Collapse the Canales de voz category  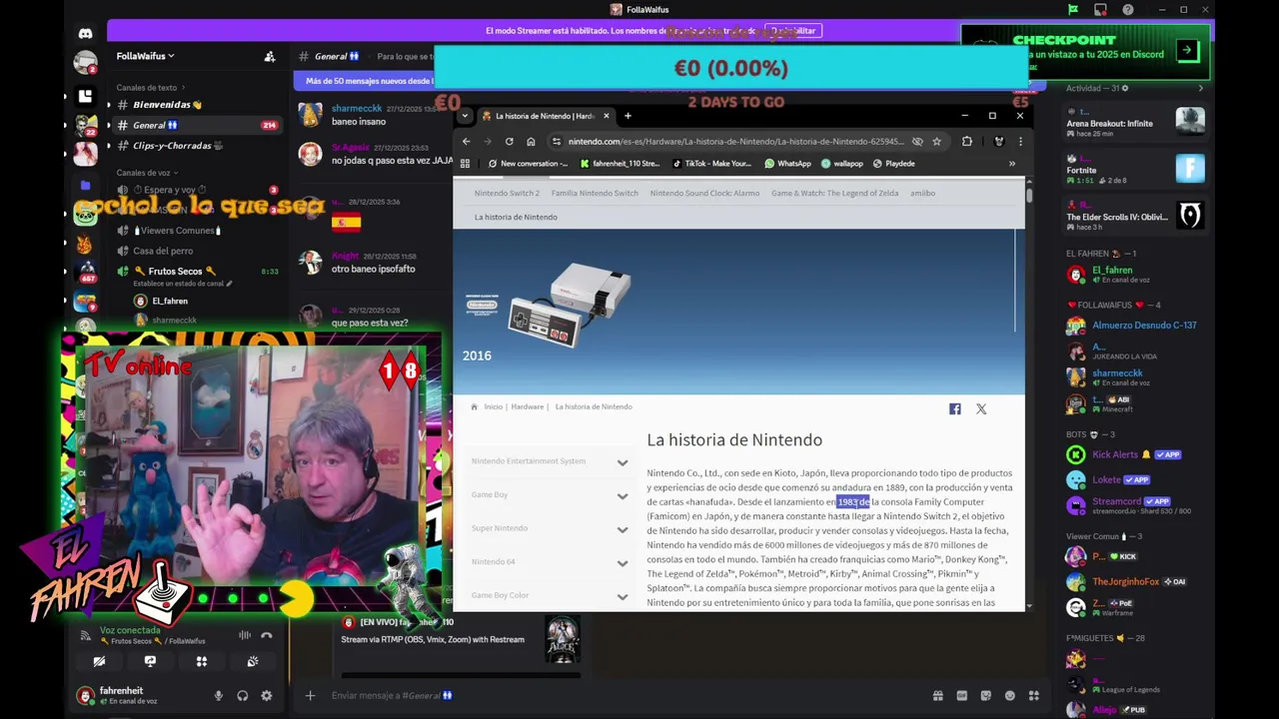[x=146, y=173]
